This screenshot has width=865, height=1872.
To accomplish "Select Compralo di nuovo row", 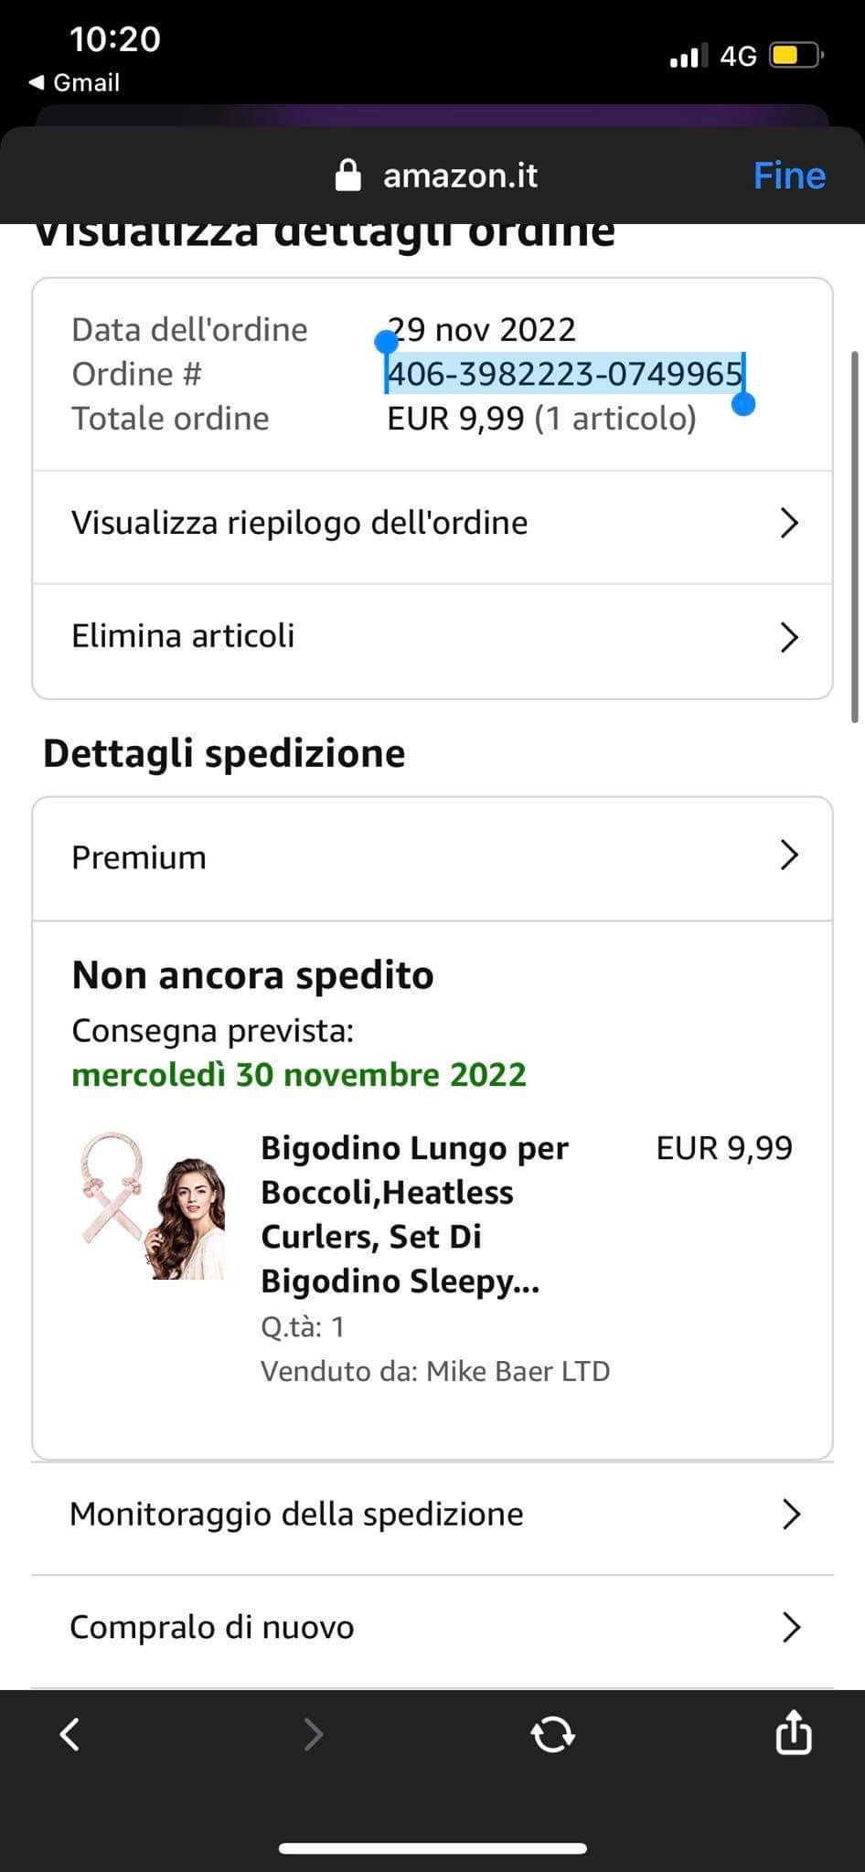I will (432, 1628).
